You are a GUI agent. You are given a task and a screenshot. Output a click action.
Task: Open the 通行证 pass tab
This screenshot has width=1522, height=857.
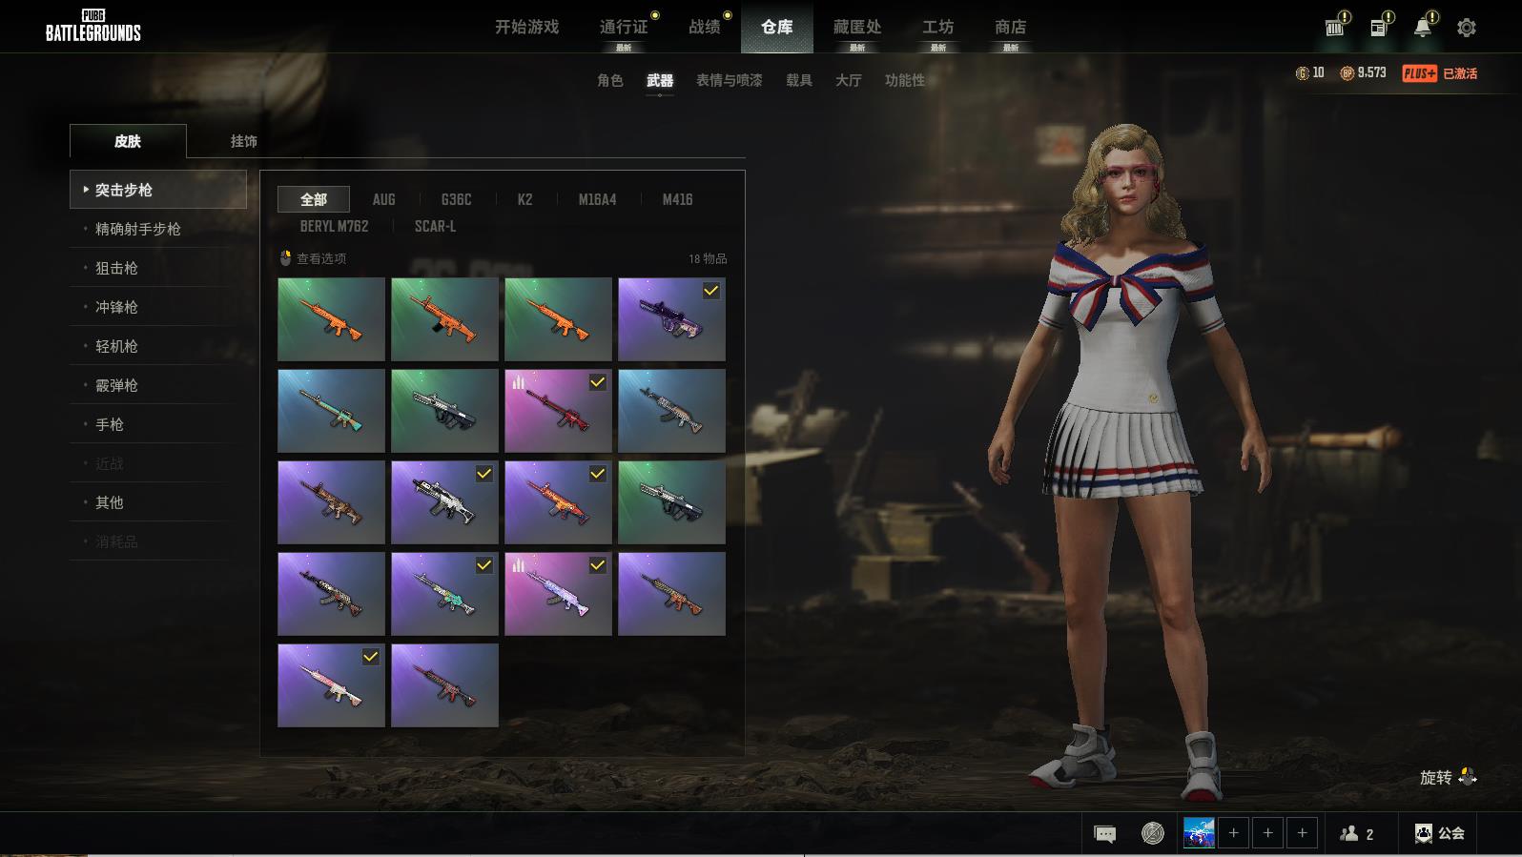624,28
